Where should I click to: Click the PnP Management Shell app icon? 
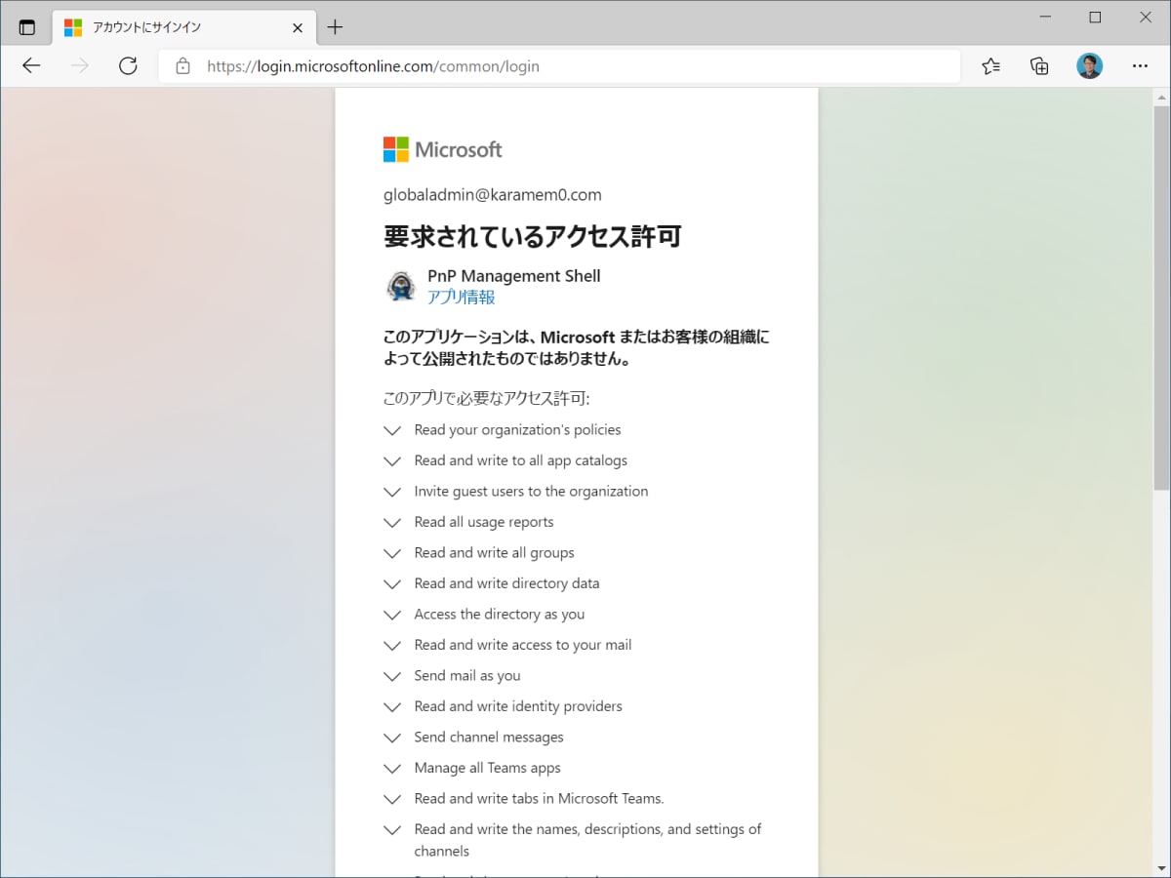(x=401, y=286)
